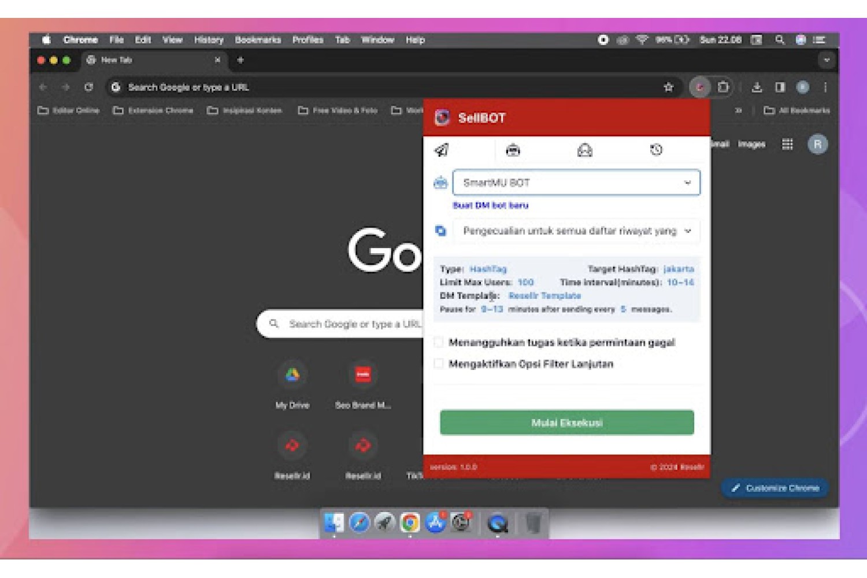This screenshot has width=867, height=578.
Task: Expand the SmartMU BOT dropdown
Action: (576, 183)
